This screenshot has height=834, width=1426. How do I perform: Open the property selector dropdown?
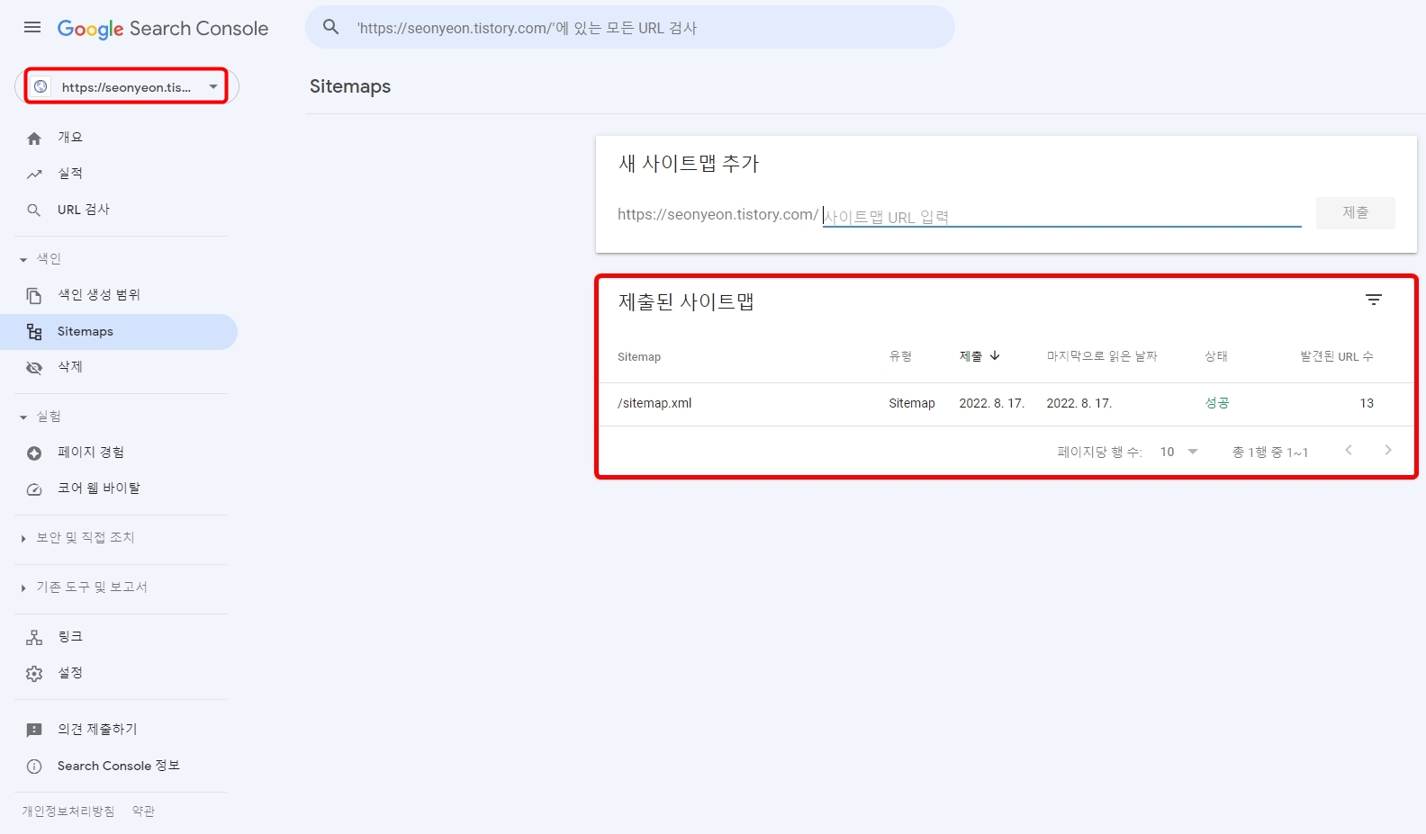(126, 86)
